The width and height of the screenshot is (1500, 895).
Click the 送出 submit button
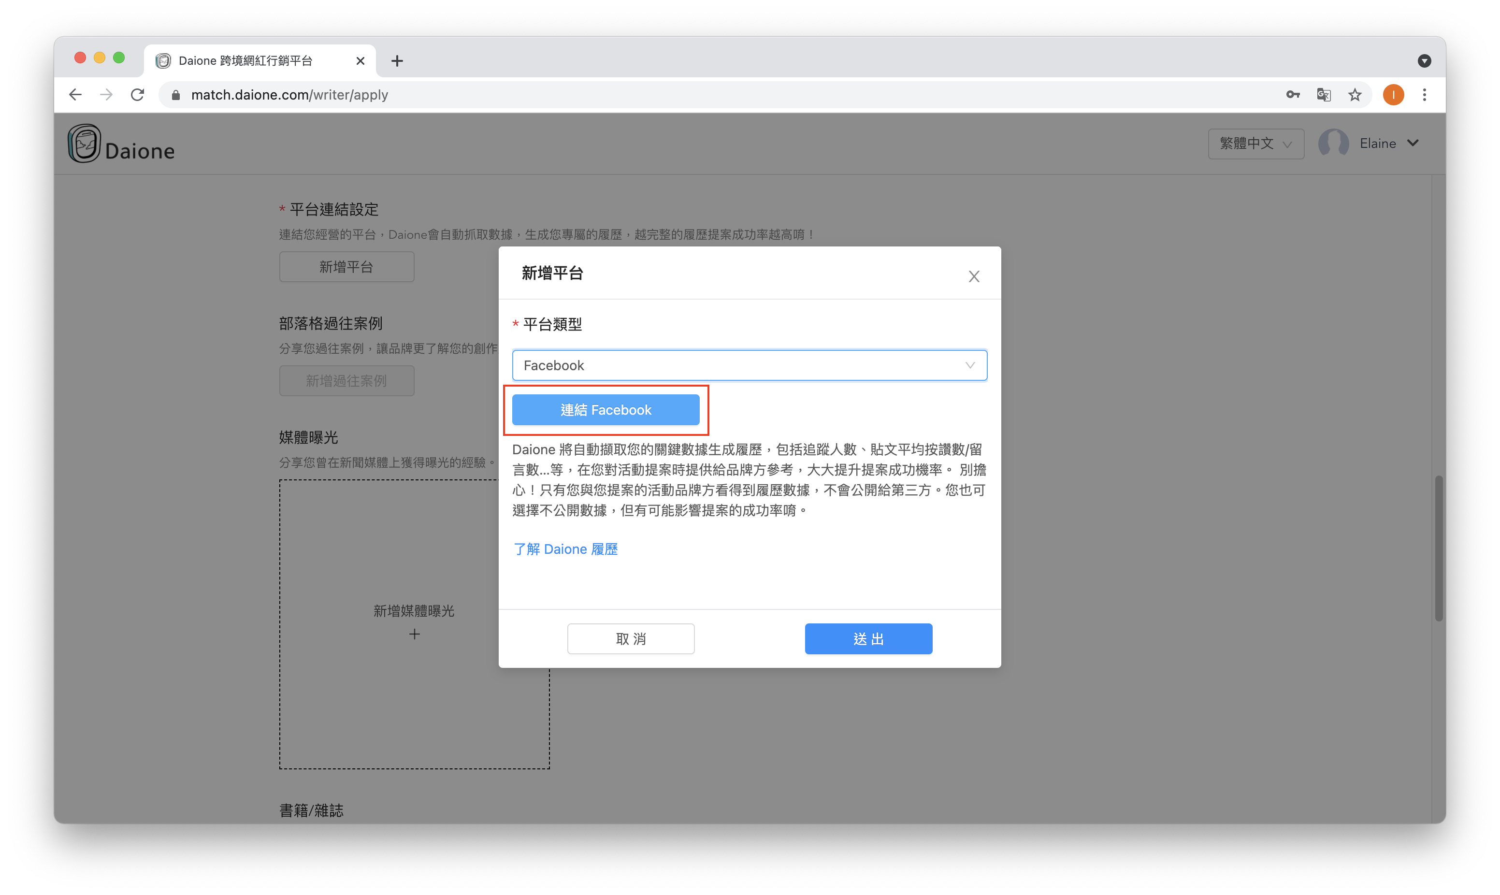(x=868, y=639)
